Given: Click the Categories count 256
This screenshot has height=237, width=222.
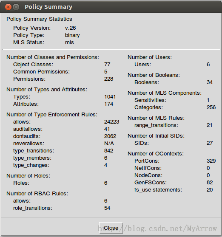Looking at the screenshot, I should pos(211,107).
